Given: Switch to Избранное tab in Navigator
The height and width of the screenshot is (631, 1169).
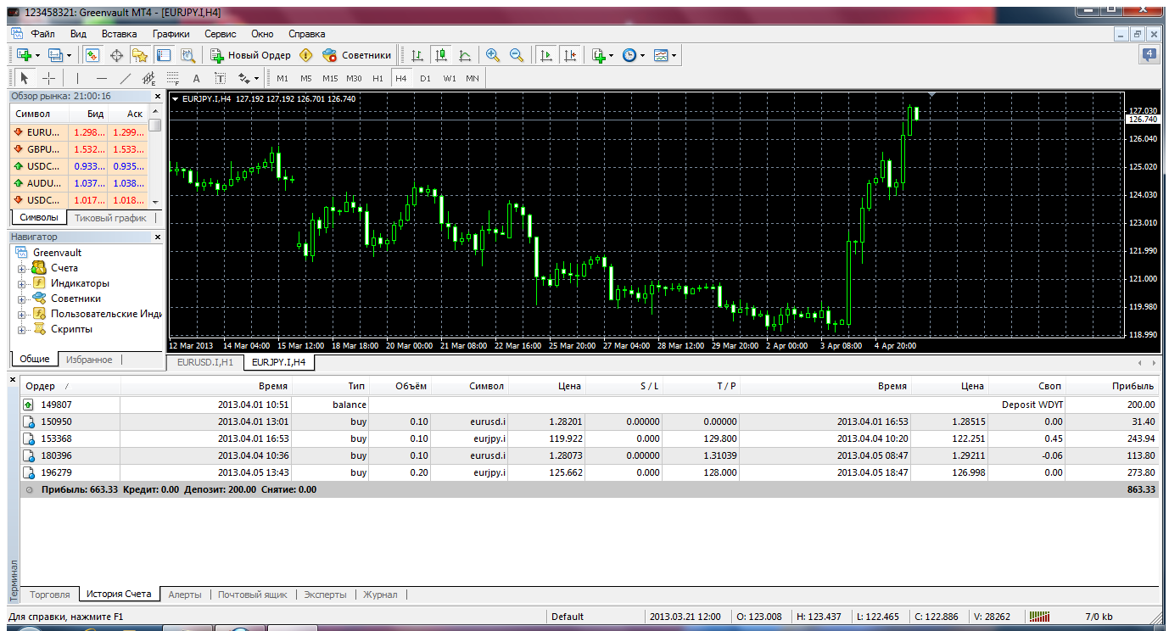Looking at the screenshot, I should pos(89,360).
